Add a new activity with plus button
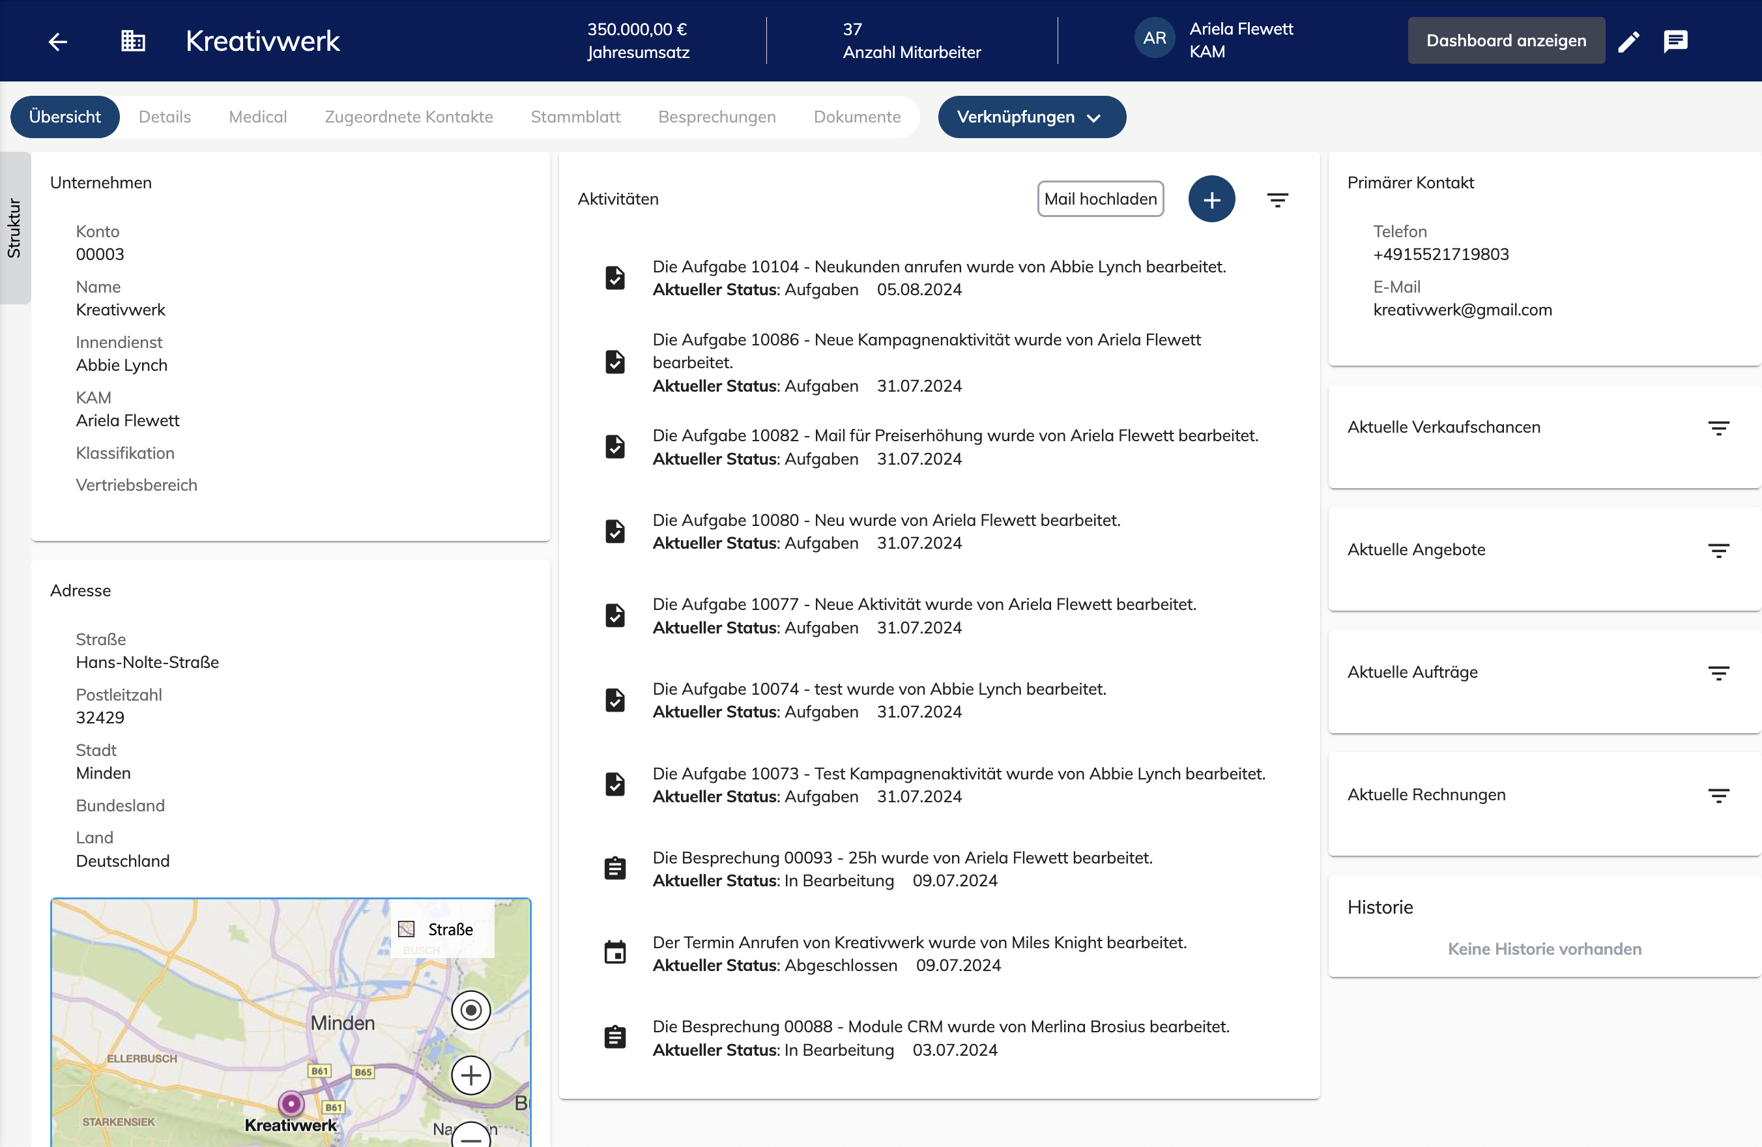Viewport: 1762px width, 1147px height. 1211,199
